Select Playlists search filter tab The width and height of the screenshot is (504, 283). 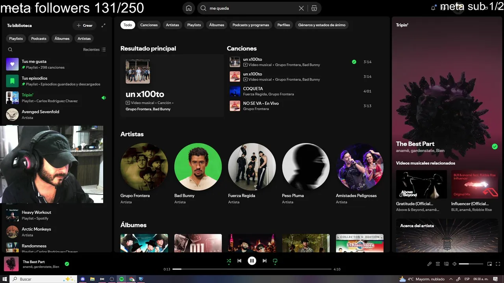[x=194, y=25]
